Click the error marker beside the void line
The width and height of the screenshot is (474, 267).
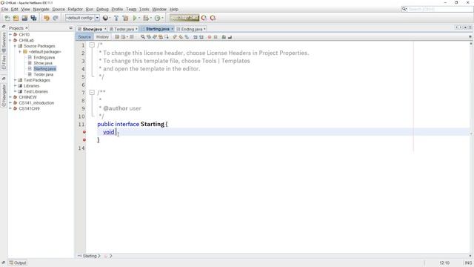[x=84, y=132]
